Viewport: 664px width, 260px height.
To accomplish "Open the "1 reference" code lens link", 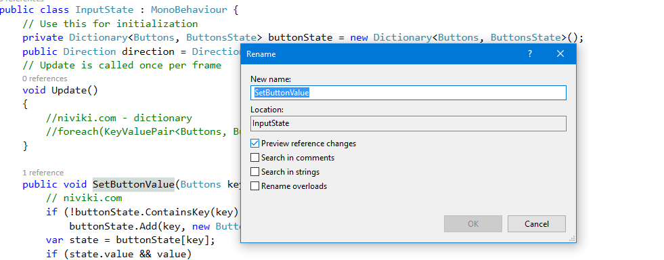I will pos(43,173).
